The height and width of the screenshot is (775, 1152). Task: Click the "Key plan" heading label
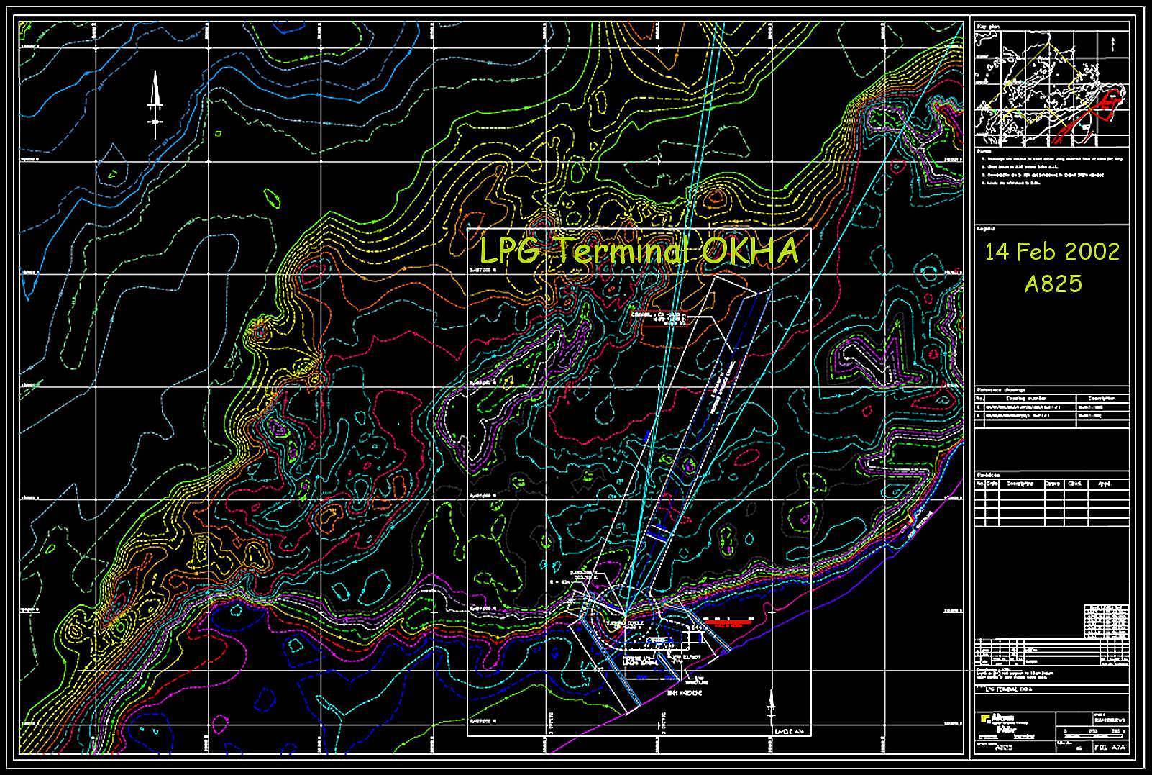coord(989,26)
